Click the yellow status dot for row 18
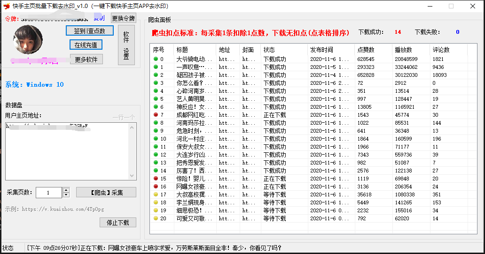 click(x=156, y=202)
